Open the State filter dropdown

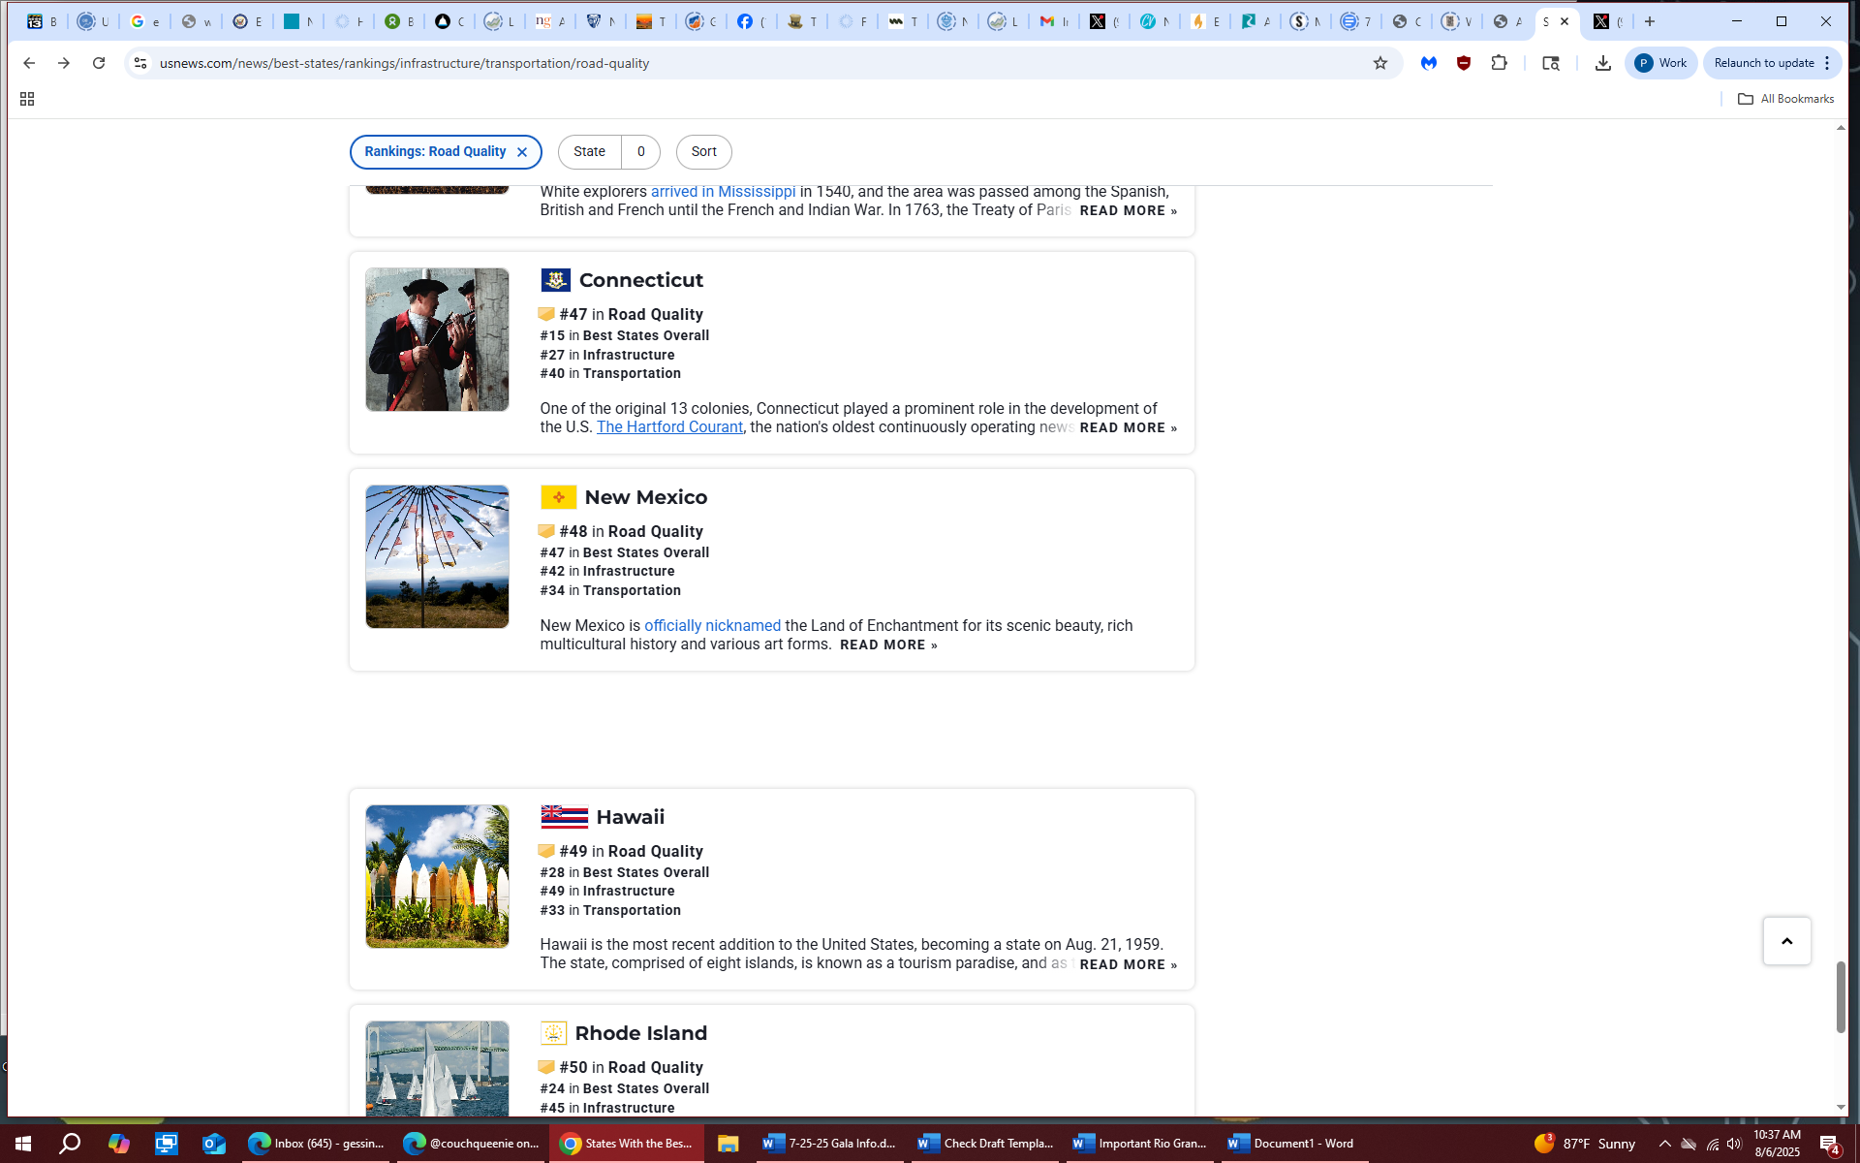[589, 152]
